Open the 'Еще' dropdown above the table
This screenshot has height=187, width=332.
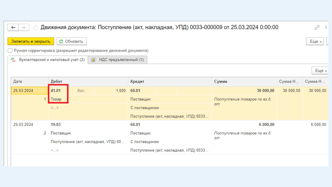click(x=320, y=71)
